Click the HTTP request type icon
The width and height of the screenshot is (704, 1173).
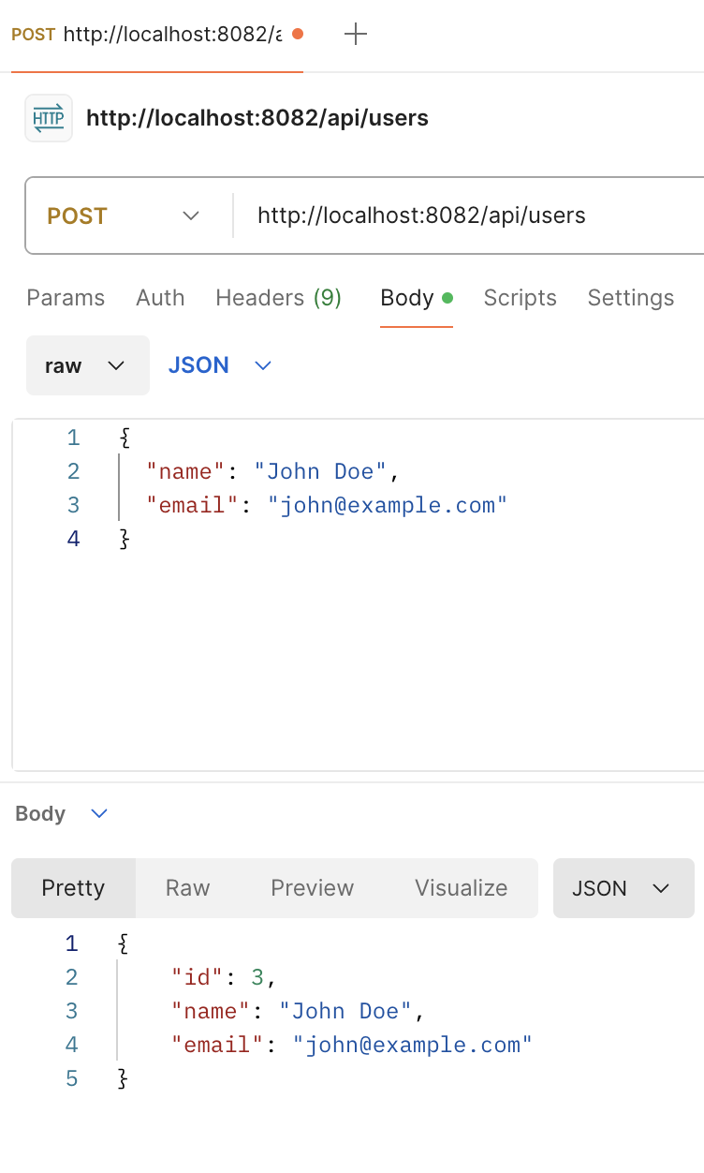click(x=49, y=118)
